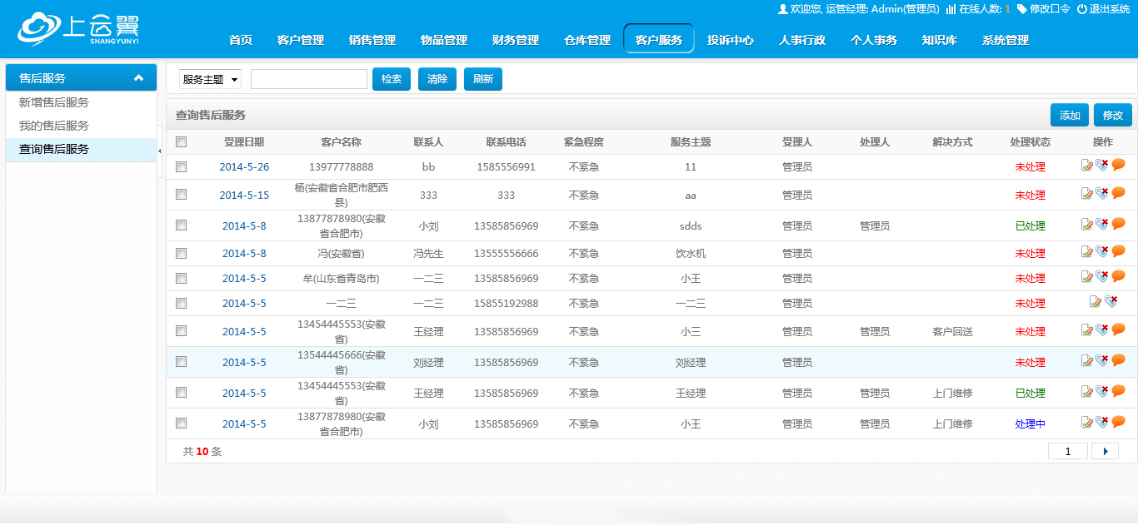Tick the checkbox for the 牟(山东省青岛市) row
The width and height of the screenshot is (1138, 525).
tap(181, 279)
